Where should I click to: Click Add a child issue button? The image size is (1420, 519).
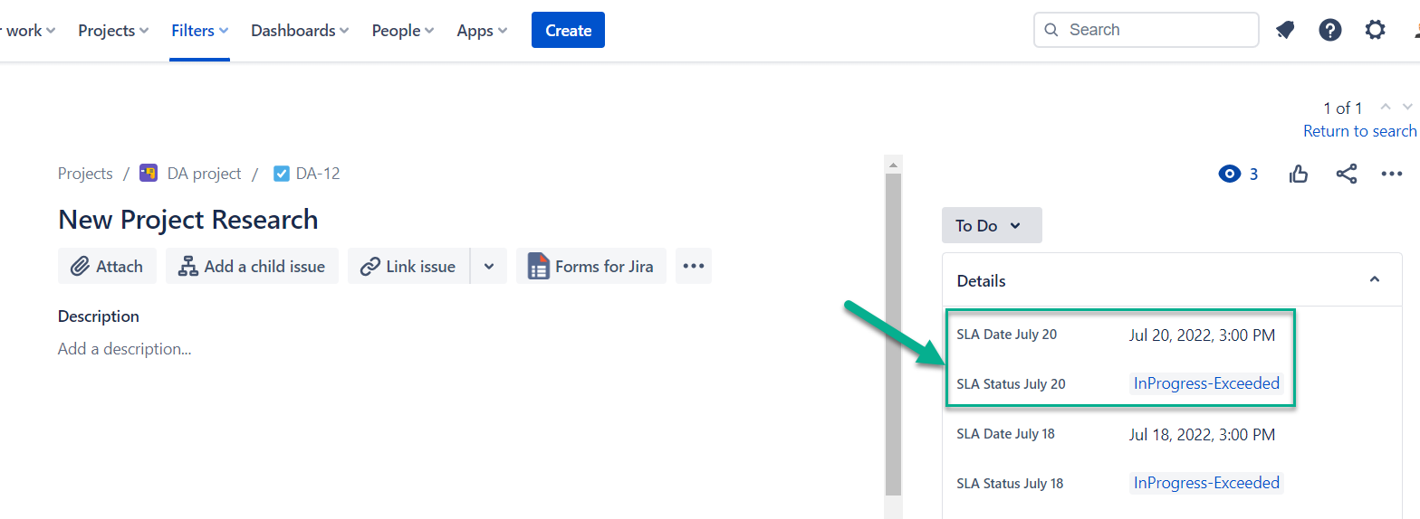[x=252, y=267]
